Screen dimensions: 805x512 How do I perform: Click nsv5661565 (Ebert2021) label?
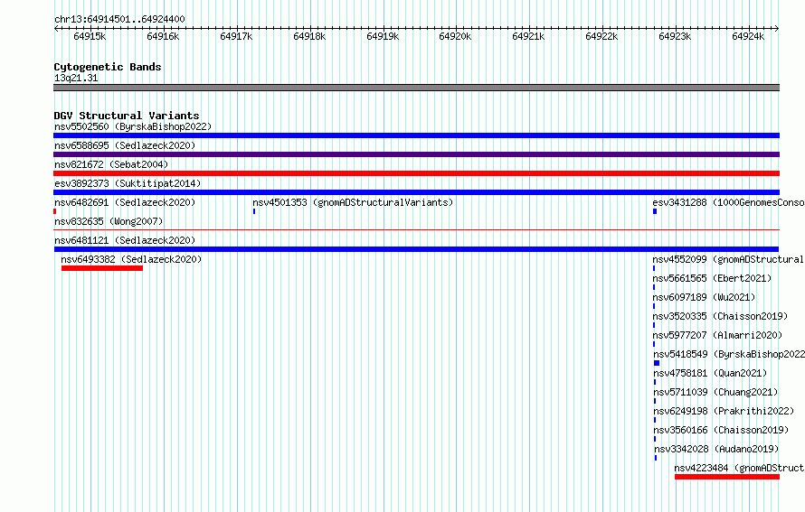(x=712, y=278)
